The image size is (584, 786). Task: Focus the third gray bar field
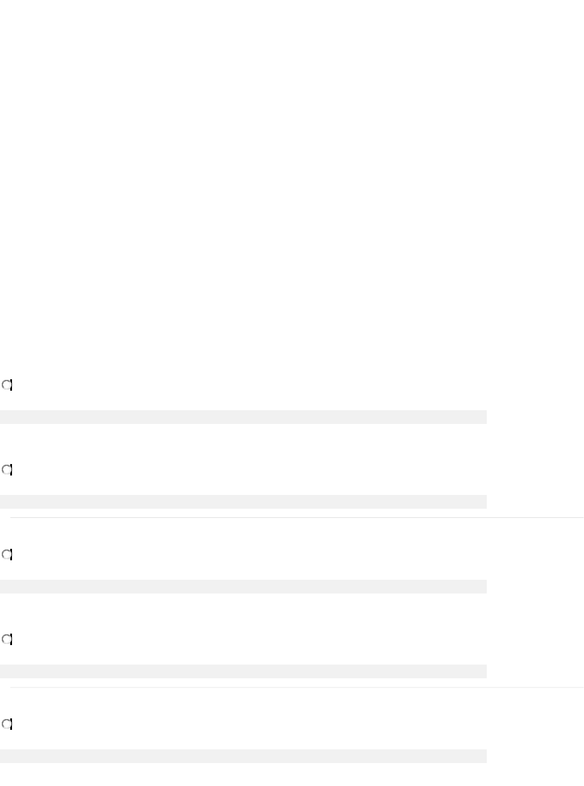click(243, 587)
